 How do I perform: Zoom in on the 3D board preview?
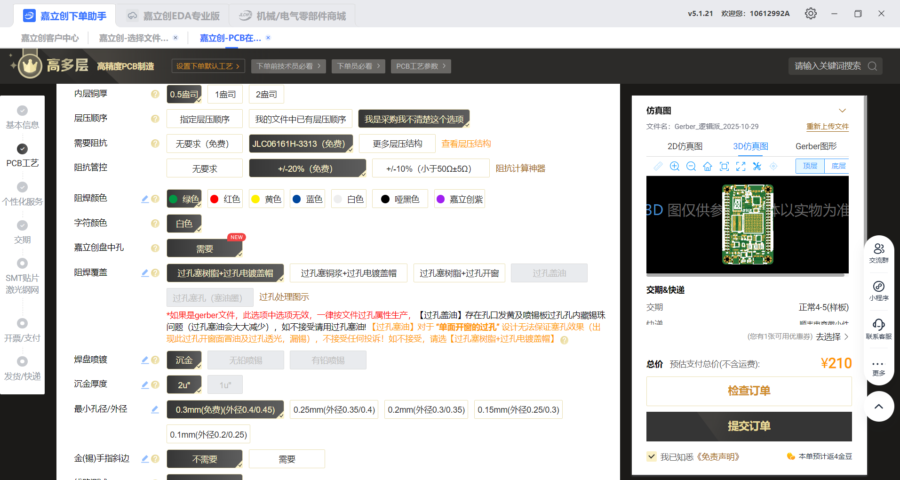click(x=675, y=166)
